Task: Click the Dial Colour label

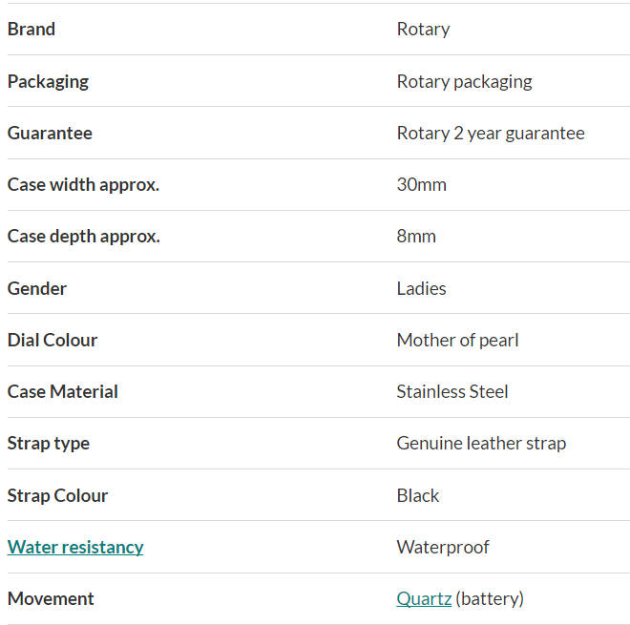Action: click(x=52, y=340)
